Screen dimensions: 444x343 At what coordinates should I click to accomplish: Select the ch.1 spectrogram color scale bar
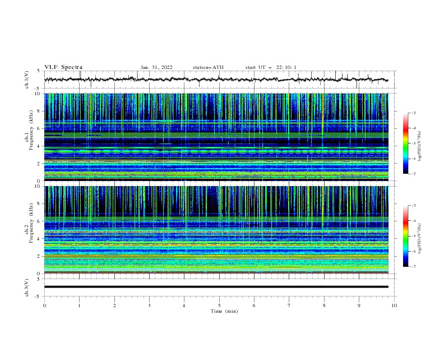pos(405,143)
